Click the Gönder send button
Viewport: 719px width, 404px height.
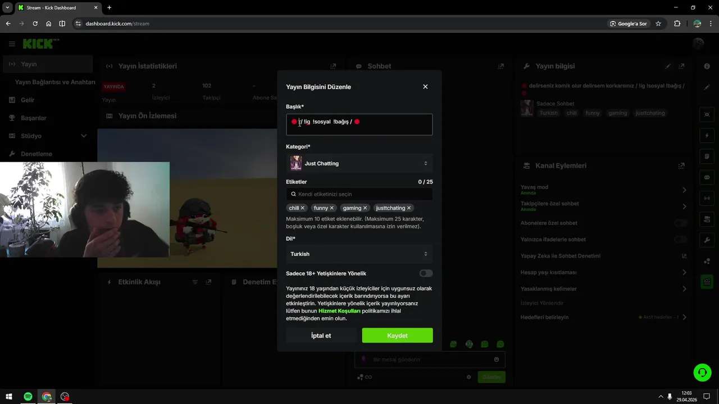tap(492, 377)
